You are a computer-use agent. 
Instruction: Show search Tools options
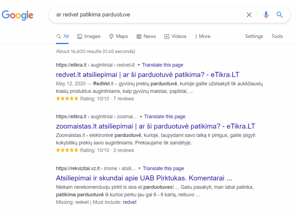277,36
